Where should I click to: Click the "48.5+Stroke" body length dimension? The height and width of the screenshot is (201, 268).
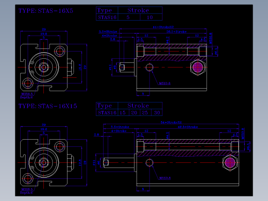(188, 127)
